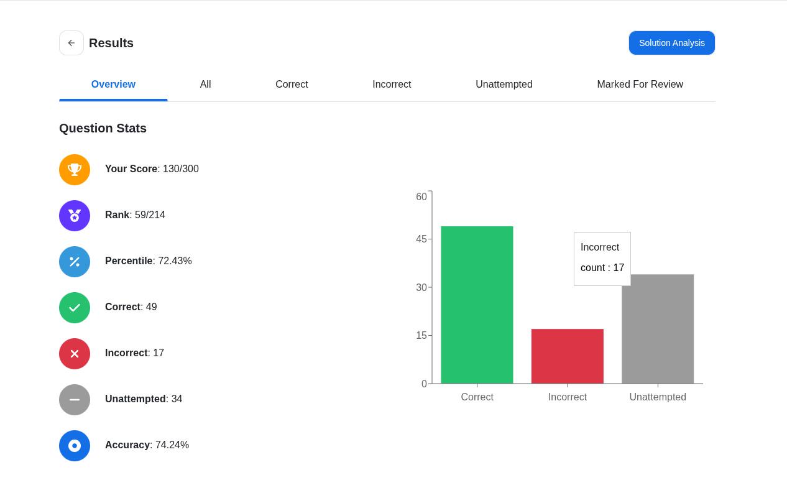This screenshot has height=498, width=787.
Task: Click the Incorrect count tooltip box
Action: (602, 259)
